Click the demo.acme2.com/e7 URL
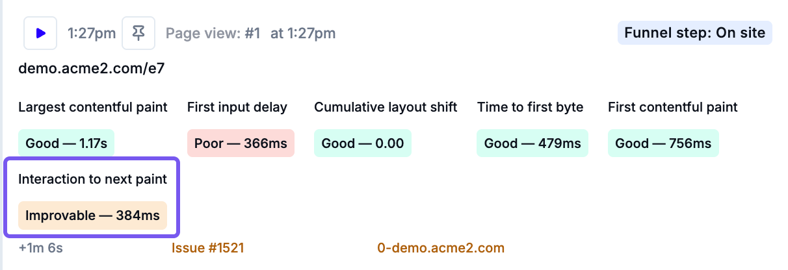This screenshot has width=788, height=270. (91, 69)
